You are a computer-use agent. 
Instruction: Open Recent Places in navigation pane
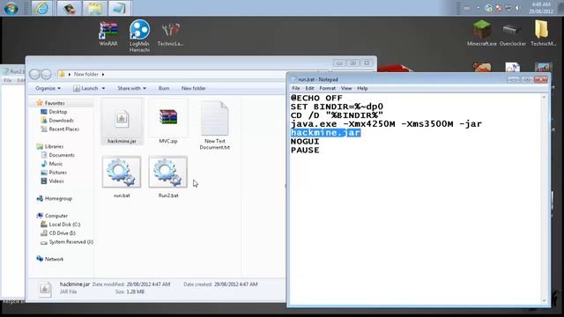[x=63, y=129]
